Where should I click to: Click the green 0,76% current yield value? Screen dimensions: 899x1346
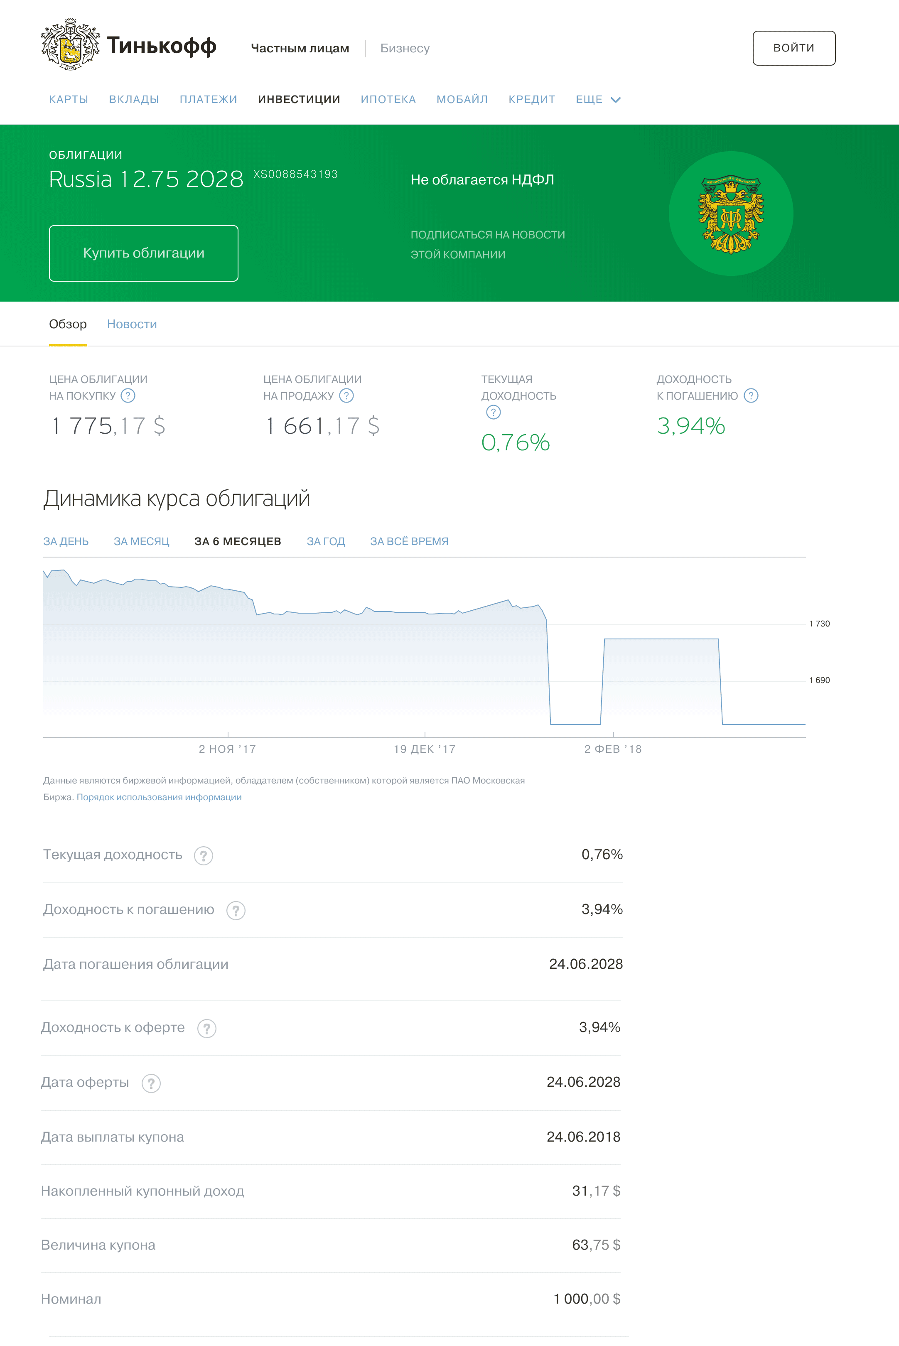516,442
